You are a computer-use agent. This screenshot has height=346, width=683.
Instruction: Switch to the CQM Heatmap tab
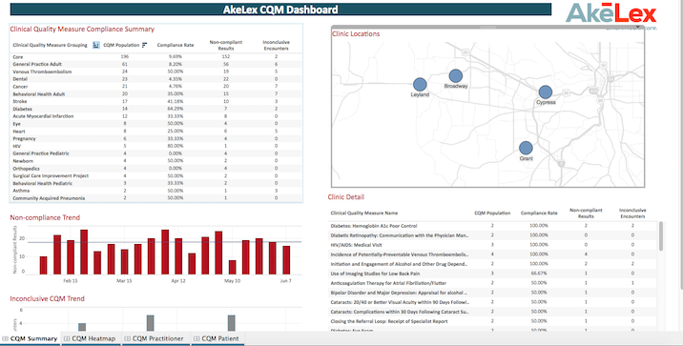(x=91, y=338)
